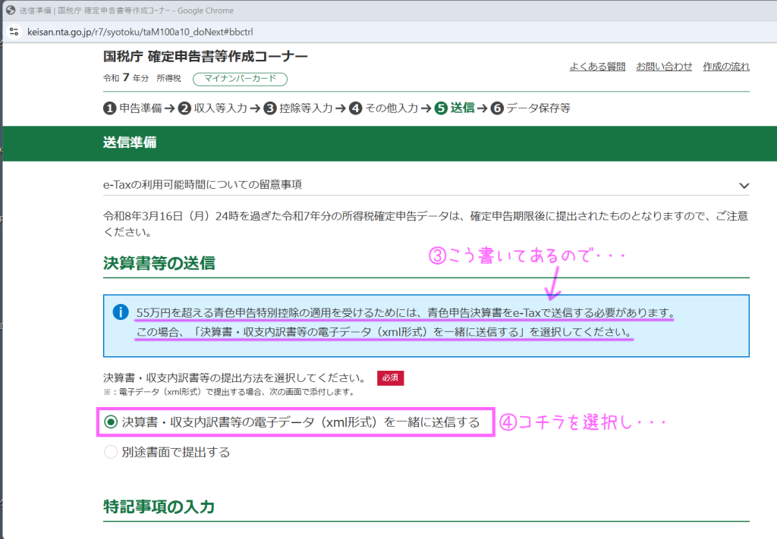Click the step 4 その他入力 number icon
The width and height of the screenshot is (777, 539).
356,108
